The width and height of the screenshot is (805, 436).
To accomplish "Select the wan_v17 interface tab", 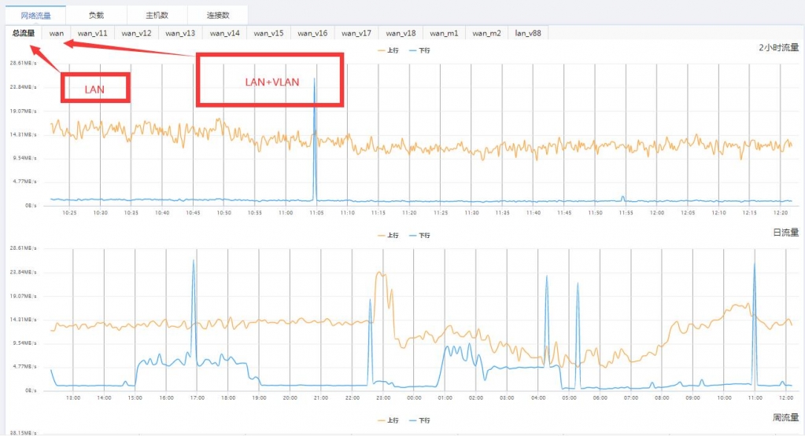I will [356, 33].
